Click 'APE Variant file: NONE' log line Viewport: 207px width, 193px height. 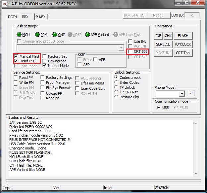(x=27, y=170)
